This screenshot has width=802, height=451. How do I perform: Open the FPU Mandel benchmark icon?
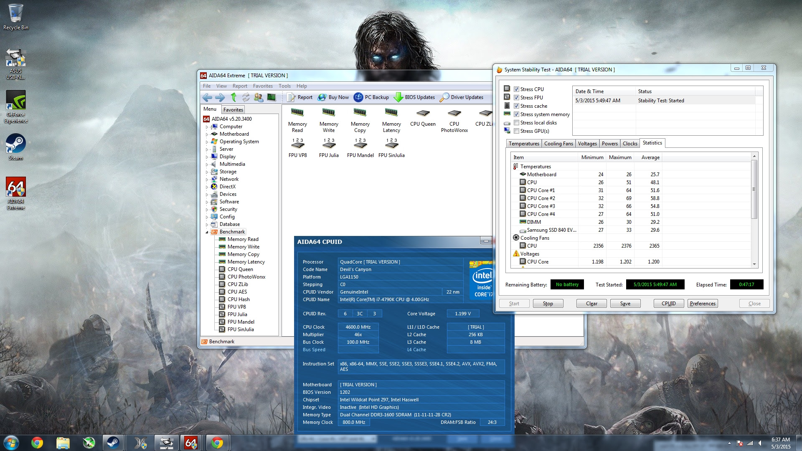[x=360, y=148]
